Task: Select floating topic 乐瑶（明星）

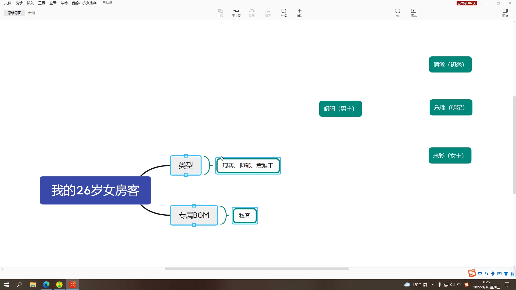Action: click(x=451, y=107)
